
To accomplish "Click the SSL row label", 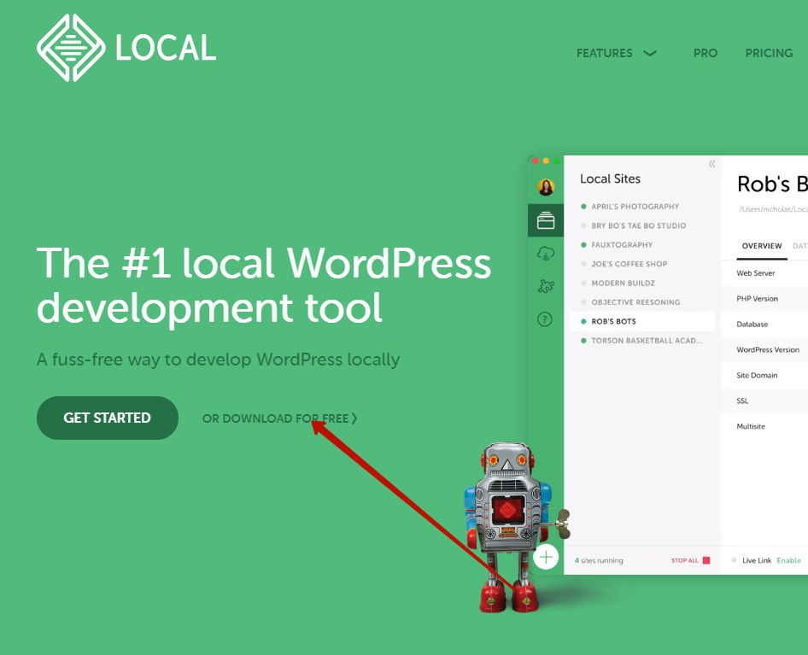I will coord(742,401).
